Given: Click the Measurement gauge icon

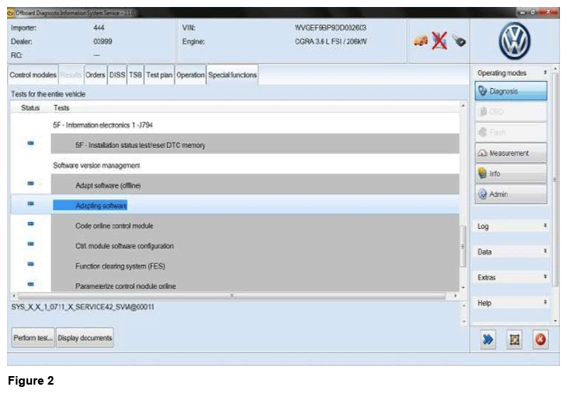Looking at the screenshot, I should (483, 153).
